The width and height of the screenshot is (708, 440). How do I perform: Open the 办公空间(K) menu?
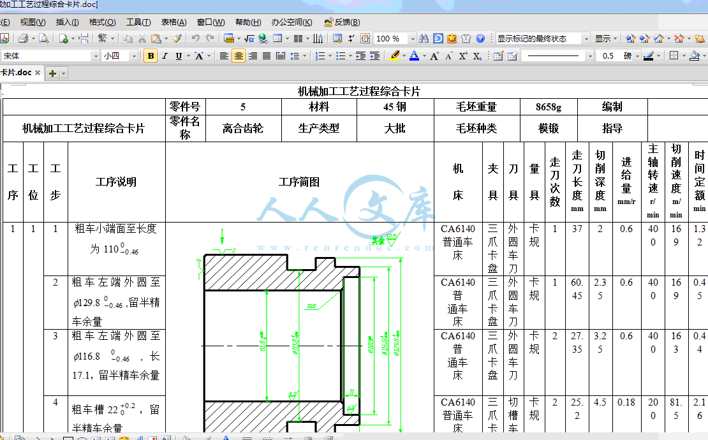[x=291, y=22]
